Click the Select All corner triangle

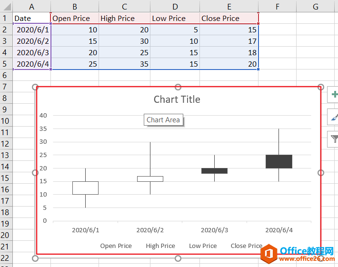(x=7, y=7)
